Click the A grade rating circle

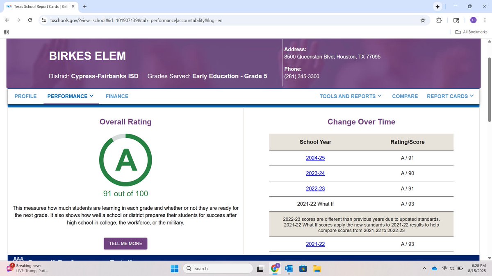click(x=125, y=160)
